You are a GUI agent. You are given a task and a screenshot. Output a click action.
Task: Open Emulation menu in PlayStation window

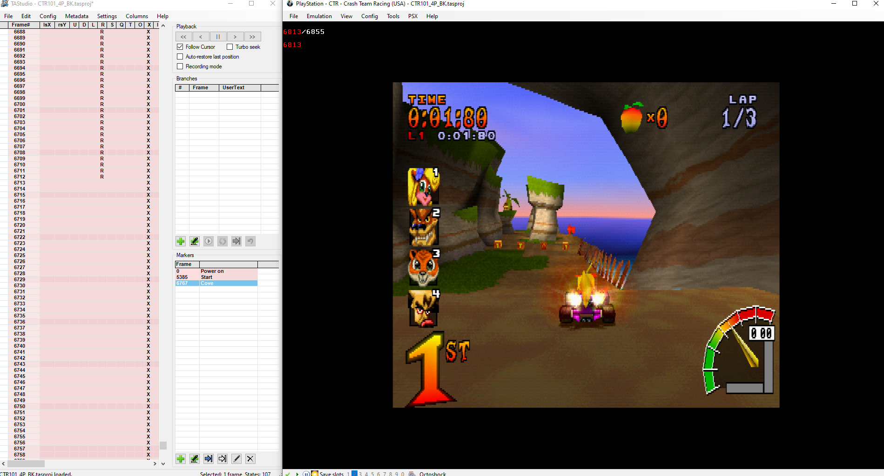[x=319, y=16]
